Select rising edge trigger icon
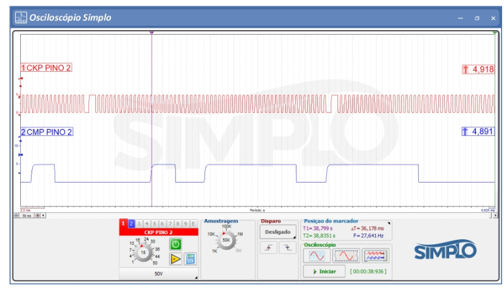The height and width of the screenshot is (289, 504). pyautogui.click(x=269, y=247)
